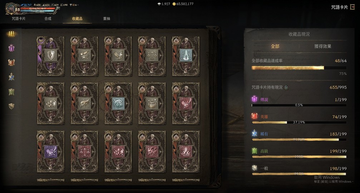
Task: Exit via icon next to 咒語卡片 title
Action: click(x=352, y=7)
